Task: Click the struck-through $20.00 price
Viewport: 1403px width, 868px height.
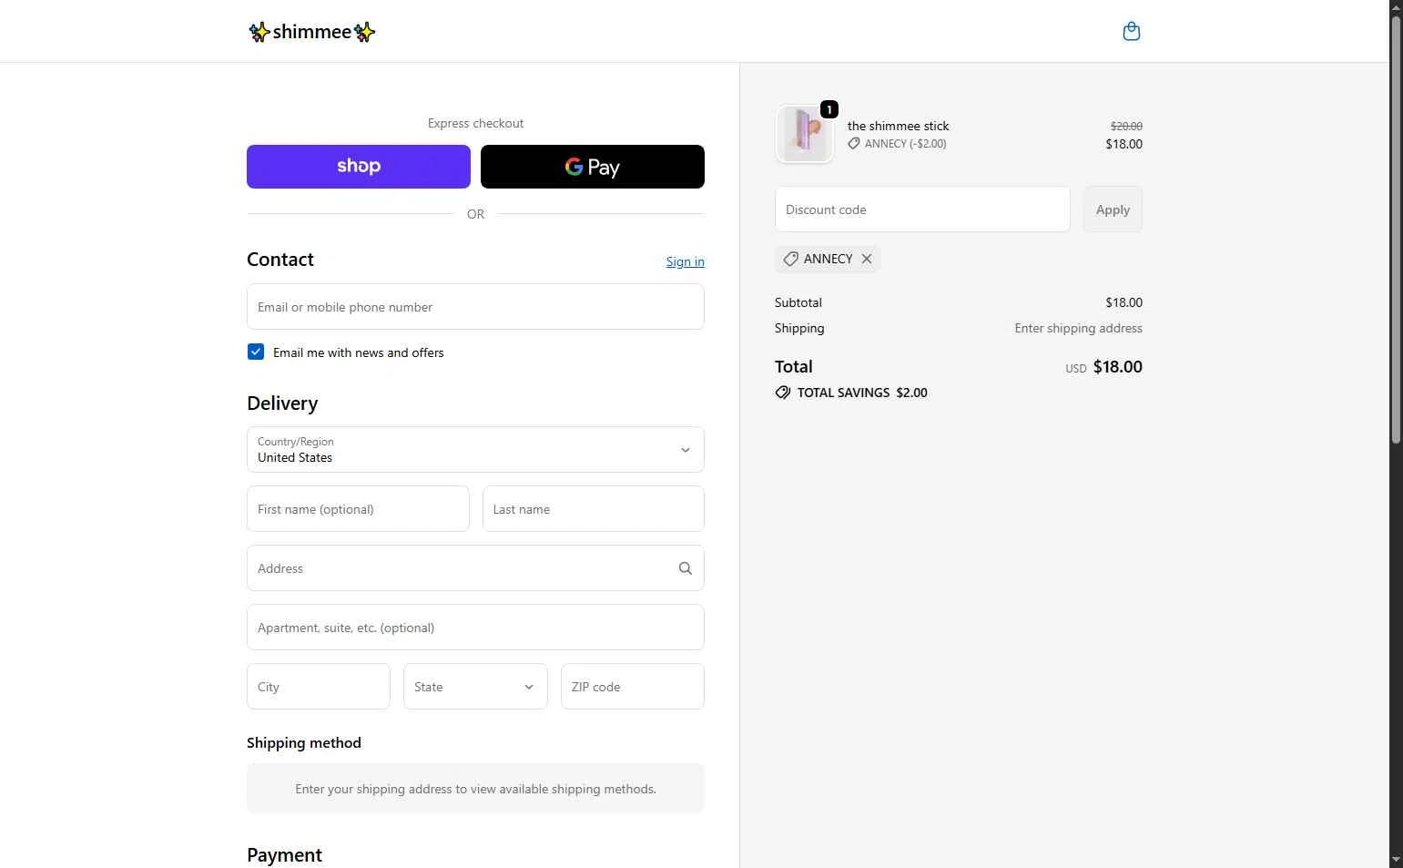Action: (x=1126, y=126)
